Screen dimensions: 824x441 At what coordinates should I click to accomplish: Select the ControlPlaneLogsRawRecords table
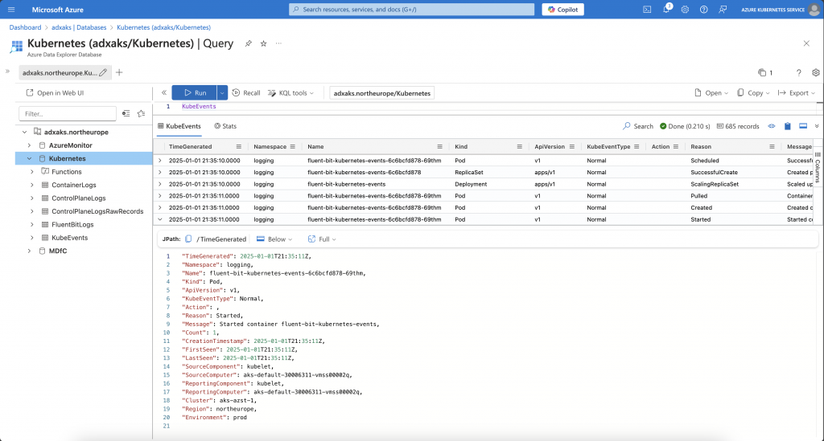point(97,211)
